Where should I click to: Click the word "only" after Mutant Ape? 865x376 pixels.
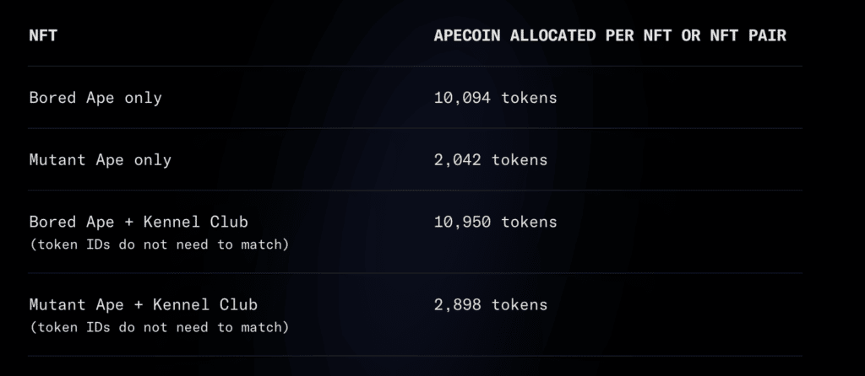click(x=153, y=159)
